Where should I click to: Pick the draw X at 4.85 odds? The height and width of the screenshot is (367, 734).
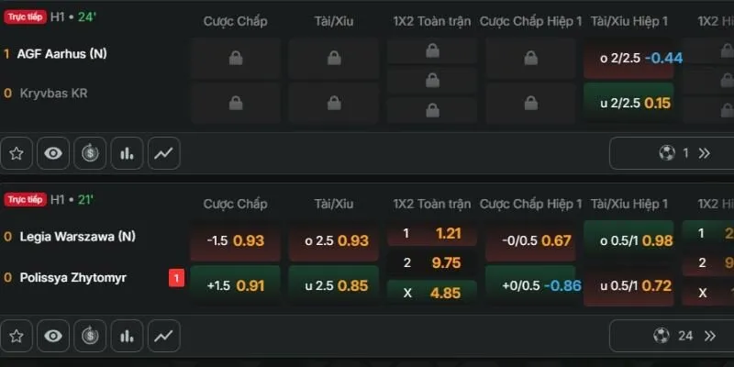pos(431,294)
